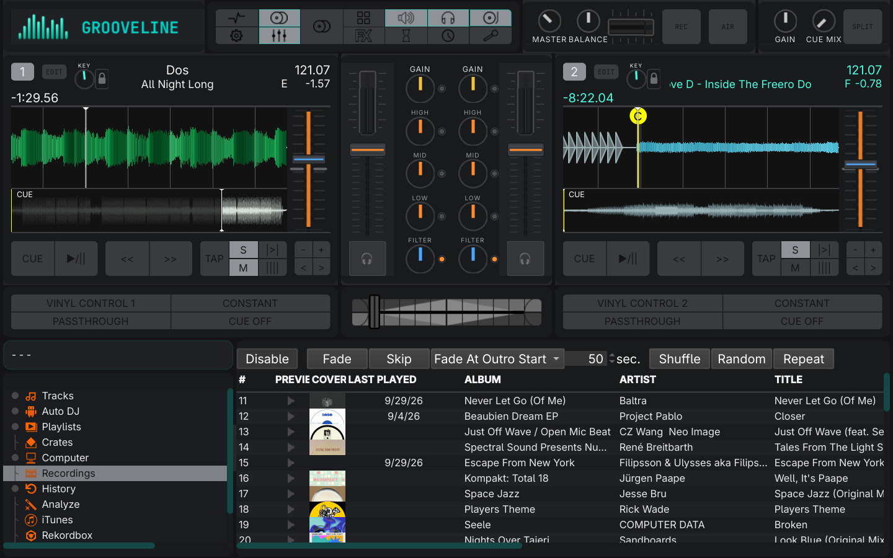Click deck 1 play/pause button

point(76,259)
